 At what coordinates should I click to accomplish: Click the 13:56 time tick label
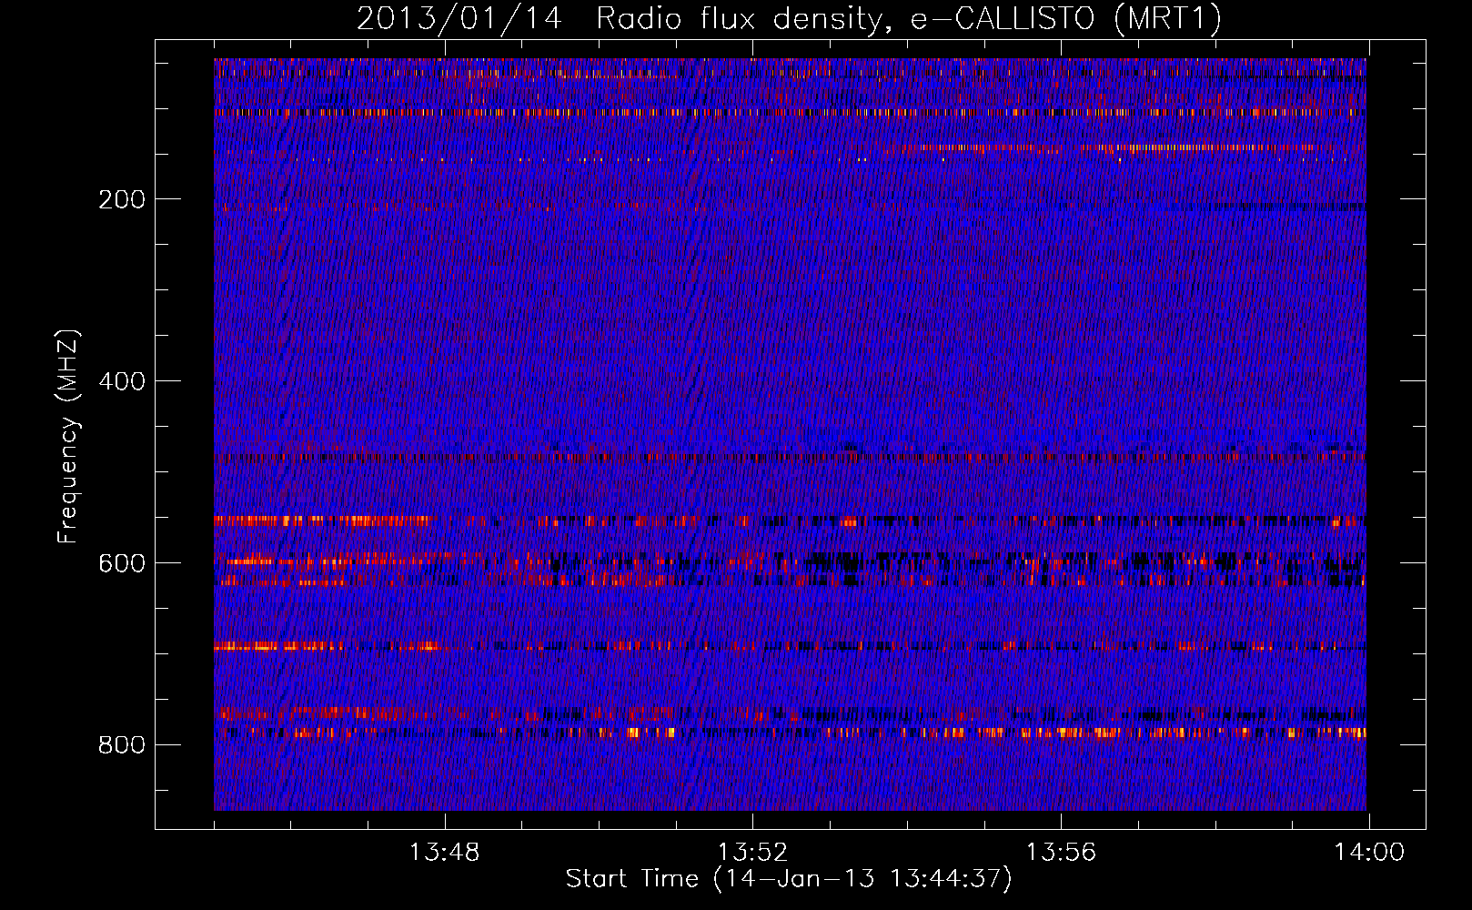(1061, 853)
